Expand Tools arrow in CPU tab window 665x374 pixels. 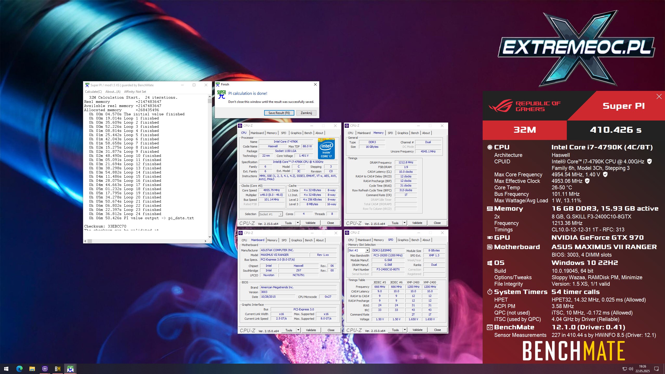pos(298,223)
